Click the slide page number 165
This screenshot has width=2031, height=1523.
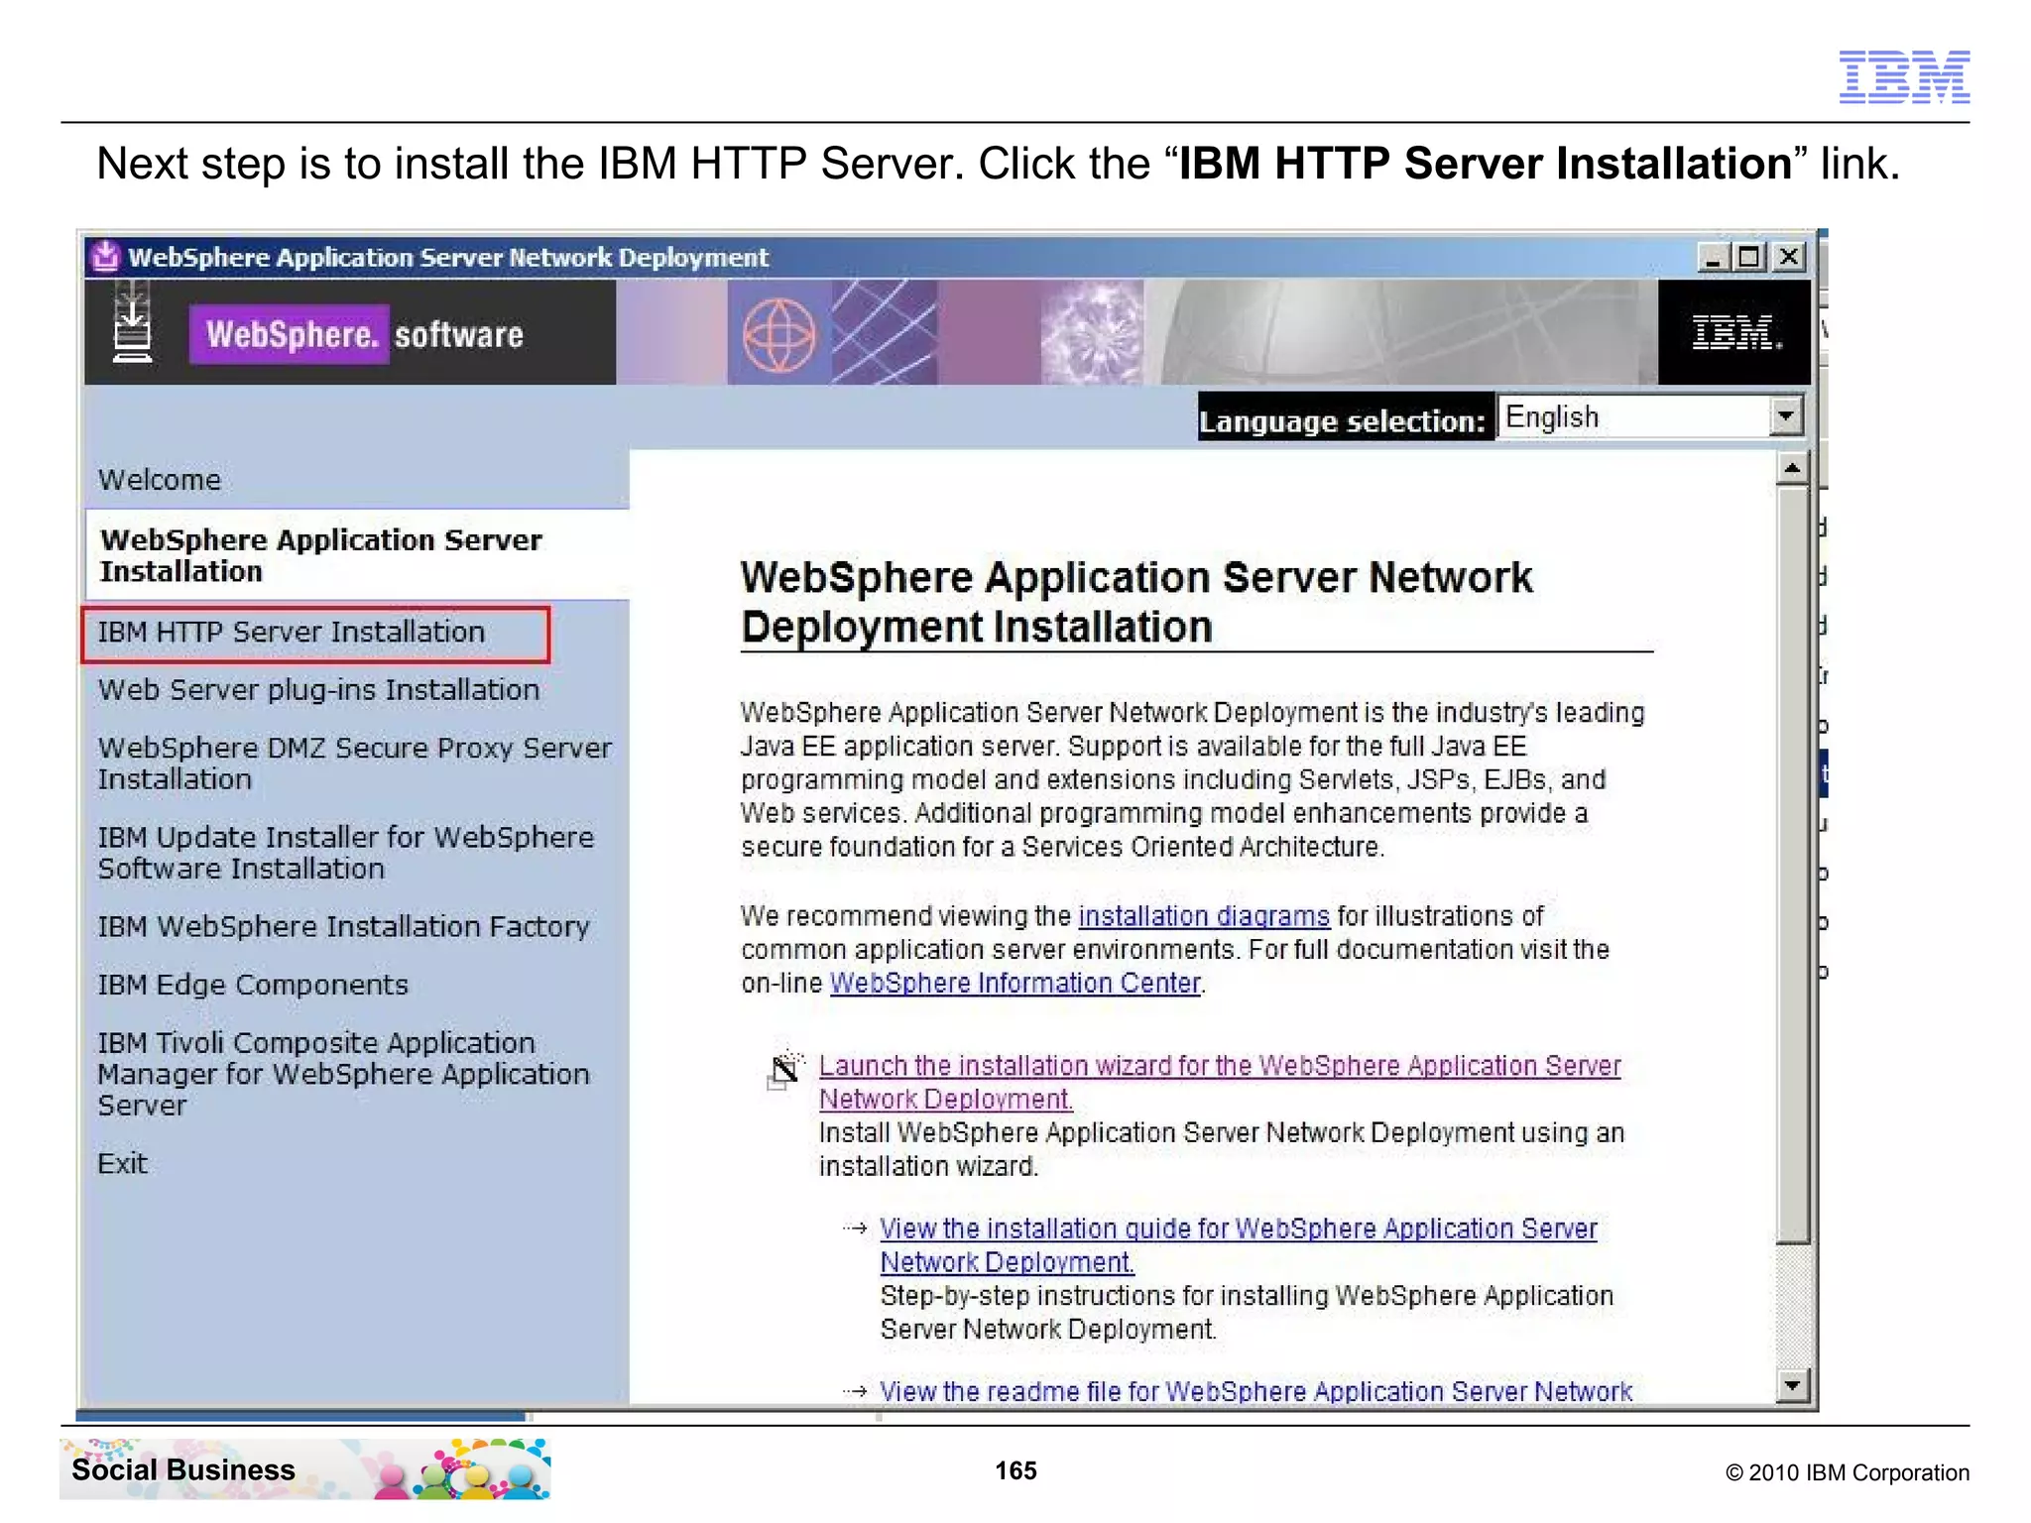(x=1015, y=1470)
